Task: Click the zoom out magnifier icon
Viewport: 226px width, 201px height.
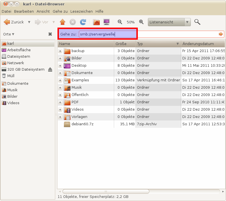Action: click(x=120, y=22)
